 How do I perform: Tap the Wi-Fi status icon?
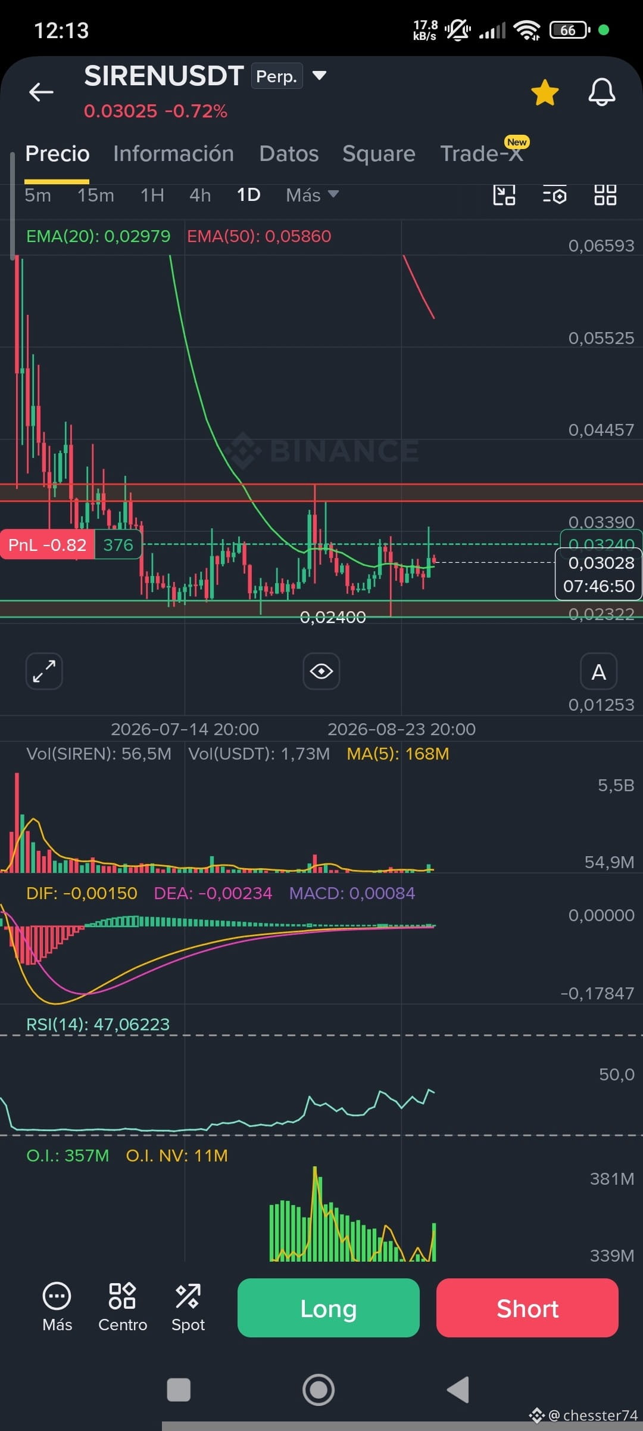click(x=527, y=30)
